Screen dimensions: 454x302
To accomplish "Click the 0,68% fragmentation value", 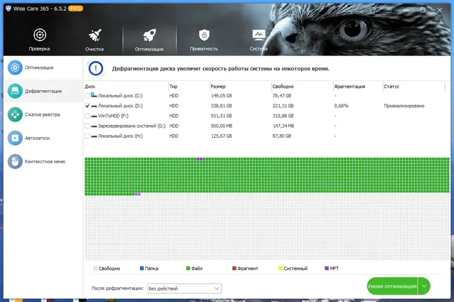I will click(x=341, y=106).
